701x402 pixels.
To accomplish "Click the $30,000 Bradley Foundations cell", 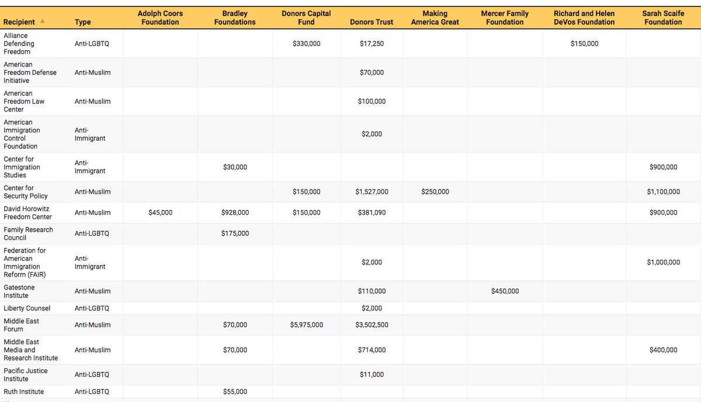I will tap(235, 167).
